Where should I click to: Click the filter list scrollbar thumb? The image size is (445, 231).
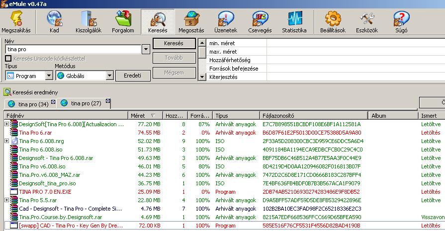(x=202, y=53)
